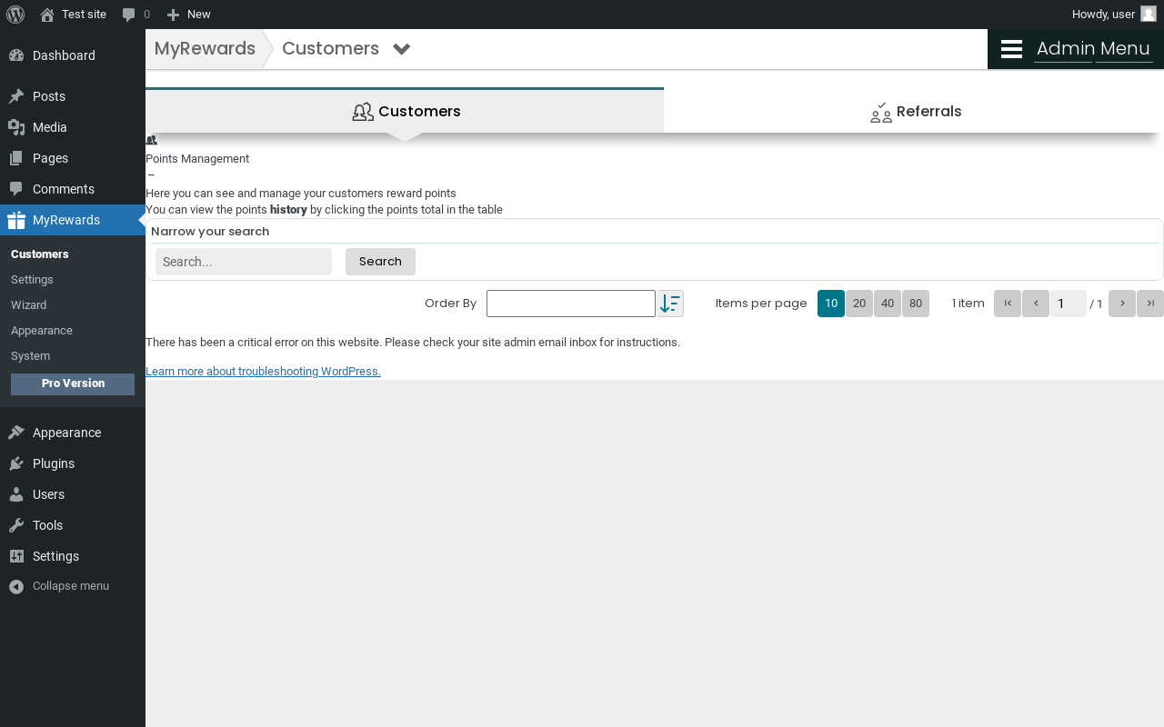Screen dimensions: 1164x727
Task: Open Tools in the sidebar
Action: [73, 525]
